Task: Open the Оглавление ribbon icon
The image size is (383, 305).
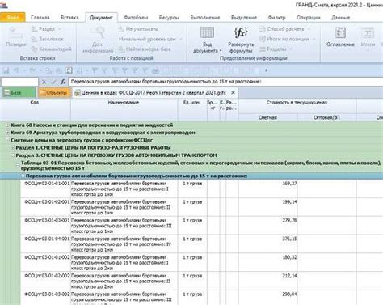Action: pos(340,32)
